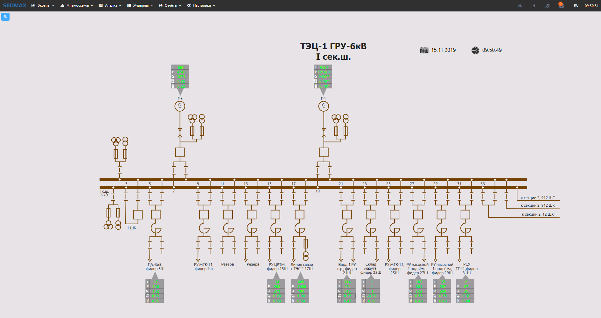Screen dimensions: 601x318
Task: Click the SEDMAX logo
Action: (15, 5)
